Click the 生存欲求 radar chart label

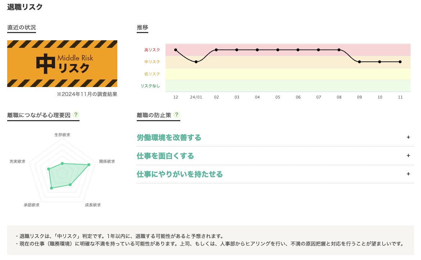(62, 135)
